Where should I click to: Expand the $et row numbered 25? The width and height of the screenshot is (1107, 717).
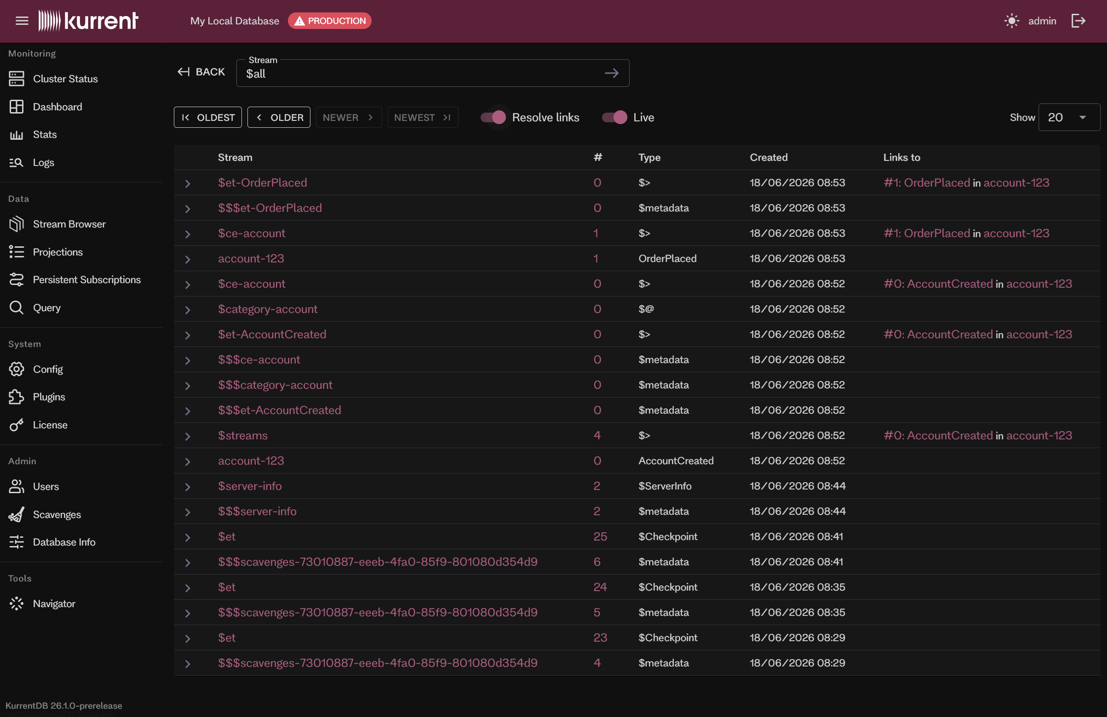[x=188, y=538]
